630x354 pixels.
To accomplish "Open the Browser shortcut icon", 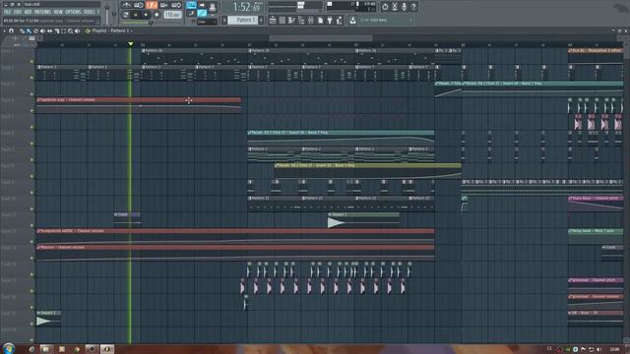I will 301,20.
